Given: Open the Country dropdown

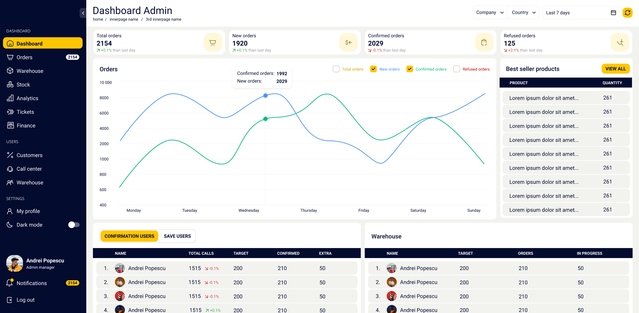Looking at the screenshot, I should pyautogui.click(x=523, y=12).
